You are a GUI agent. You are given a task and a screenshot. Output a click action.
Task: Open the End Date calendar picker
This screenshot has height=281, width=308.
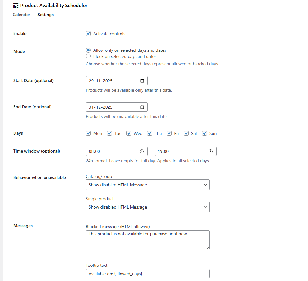(143, 107)
